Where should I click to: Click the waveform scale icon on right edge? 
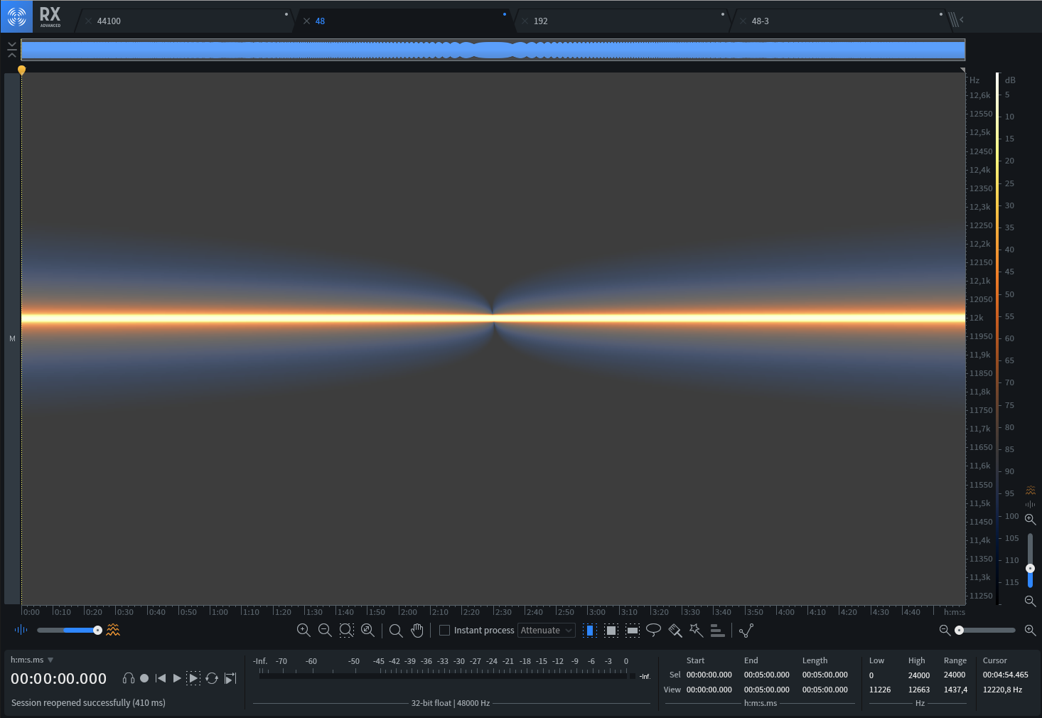click(x=1031, y=504)
